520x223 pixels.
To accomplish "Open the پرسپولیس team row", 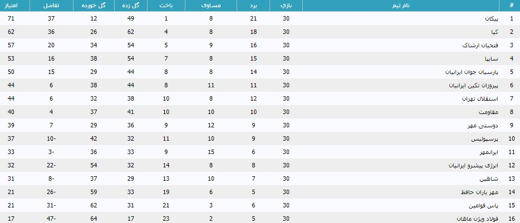I will [484, 139].
